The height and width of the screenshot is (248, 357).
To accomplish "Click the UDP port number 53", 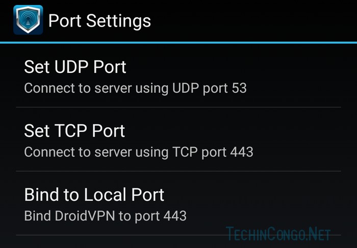I will point(239,88).
